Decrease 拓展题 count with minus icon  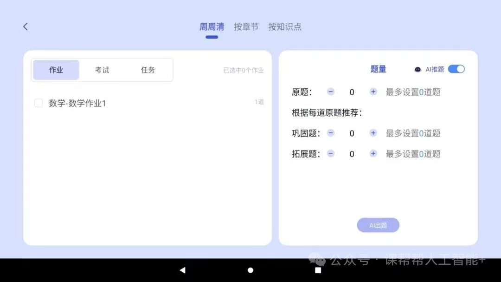tap(331, 154)
